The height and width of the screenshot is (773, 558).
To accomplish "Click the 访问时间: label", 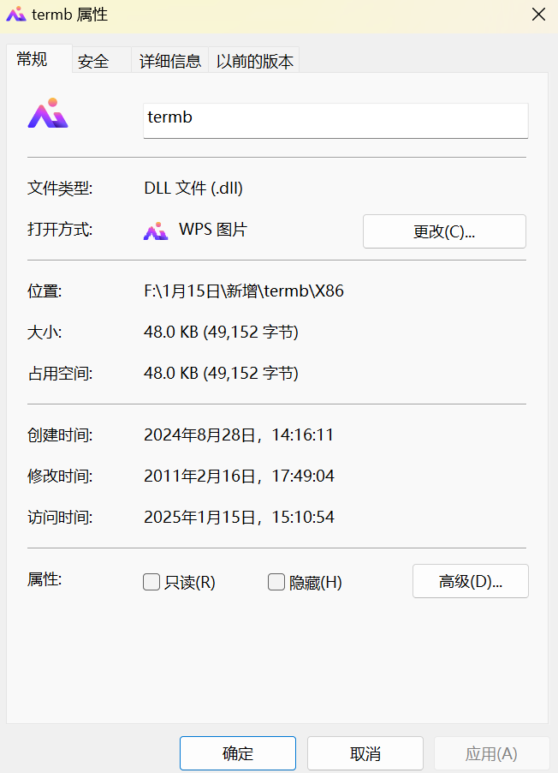I will [x=60, y=517].
